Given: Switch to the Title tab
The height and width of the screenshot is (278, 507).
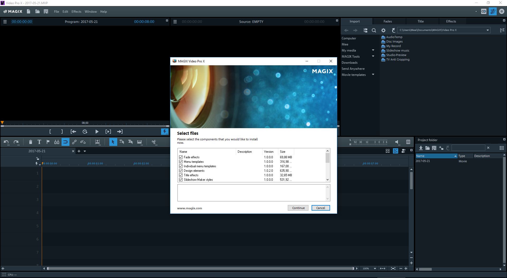Looking at the screenshot, I should tap(421, 21).
